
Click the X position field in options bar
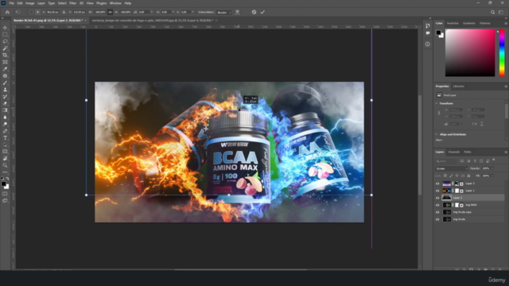pos(52,13)
